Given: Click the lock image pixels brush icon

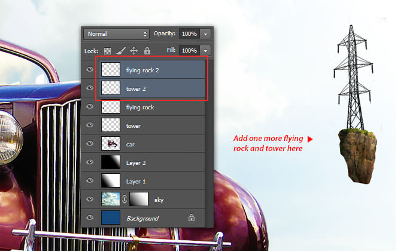Looking at the screenshot, I should pyautogui.click(x=121, y=50).
